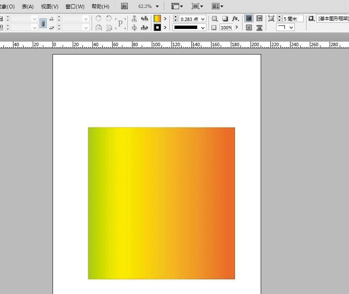This screenshot has width=349, height=294.
Task: Toggle the constrain proportions link button
Action: [43, 23]
